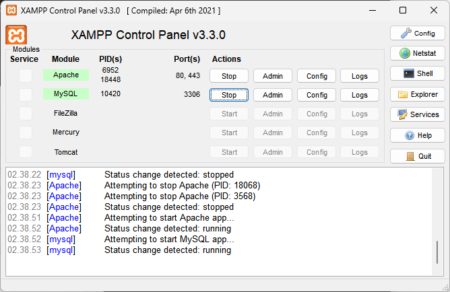The width and height of the screenshot is (450, 292).
Task: Click the title bar XAMPP icon
Action: click(11, 10)
